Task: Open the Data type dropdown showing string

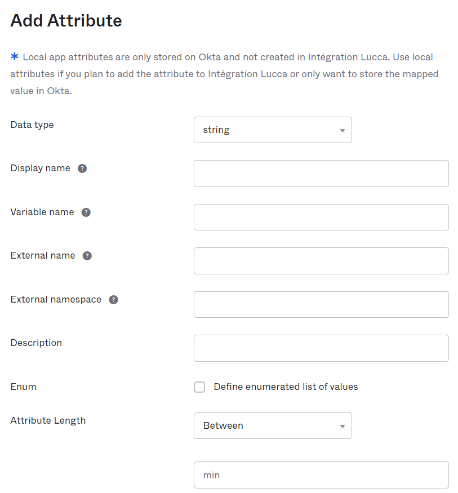Action: (273, 130)
